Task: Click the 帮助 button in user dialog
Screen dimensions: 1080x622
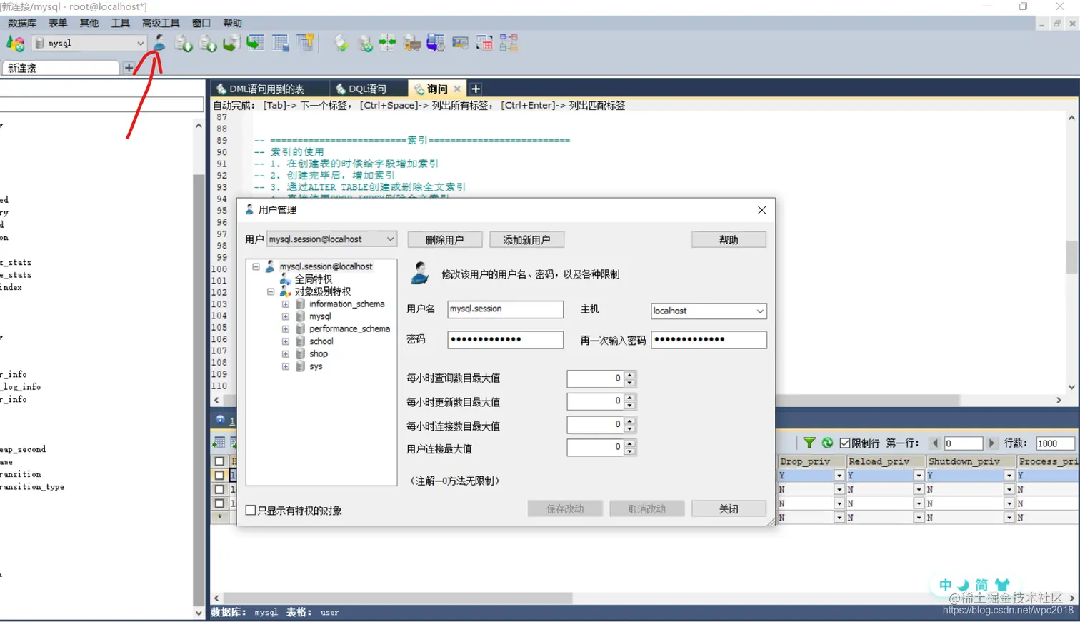Action: click(x=729, y=240)
